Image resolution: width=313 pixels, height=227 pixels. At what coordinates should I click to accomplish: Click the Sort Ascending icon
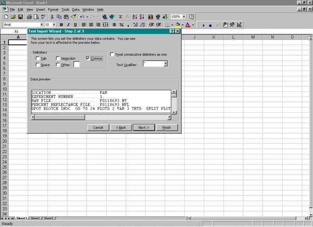coord(135,17)
